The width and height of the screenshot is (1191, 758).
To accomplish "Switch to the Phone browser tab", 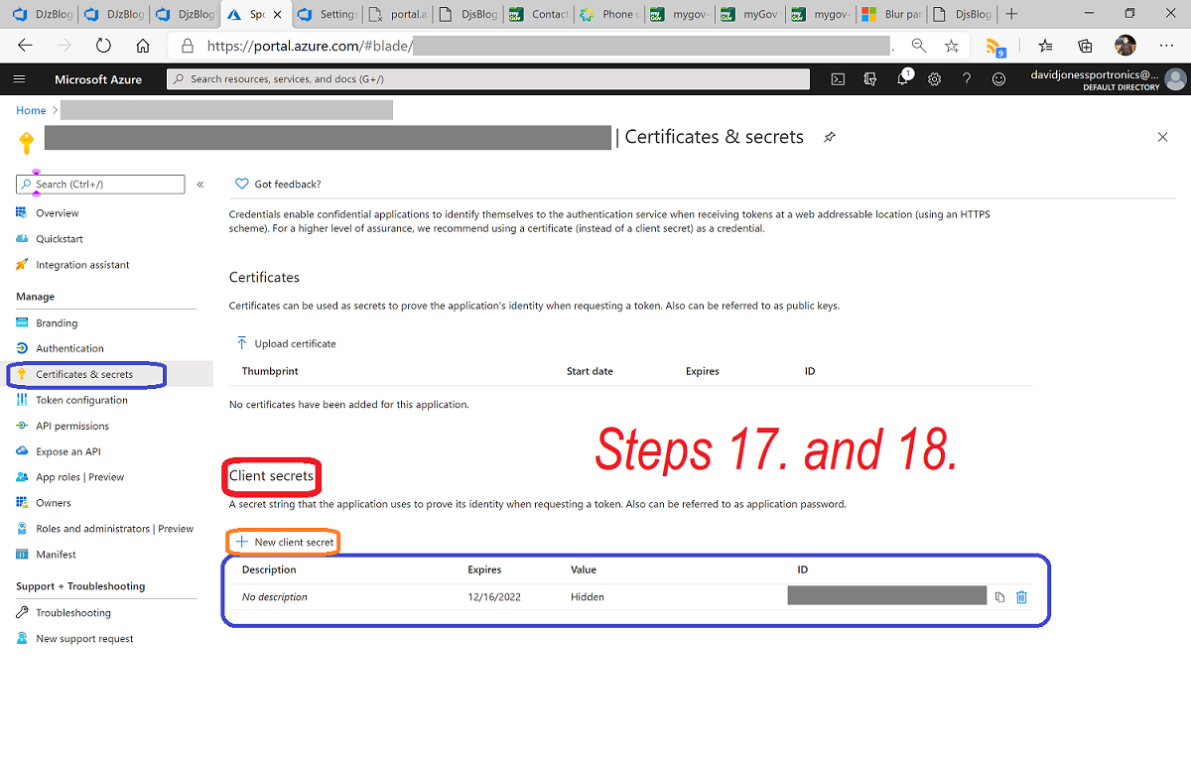I will 607,14.
